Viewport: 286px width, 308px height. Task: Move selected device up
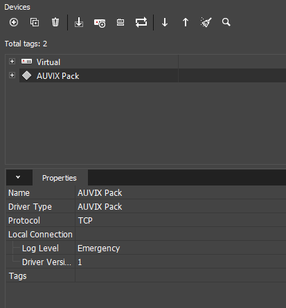click(186, 22)
